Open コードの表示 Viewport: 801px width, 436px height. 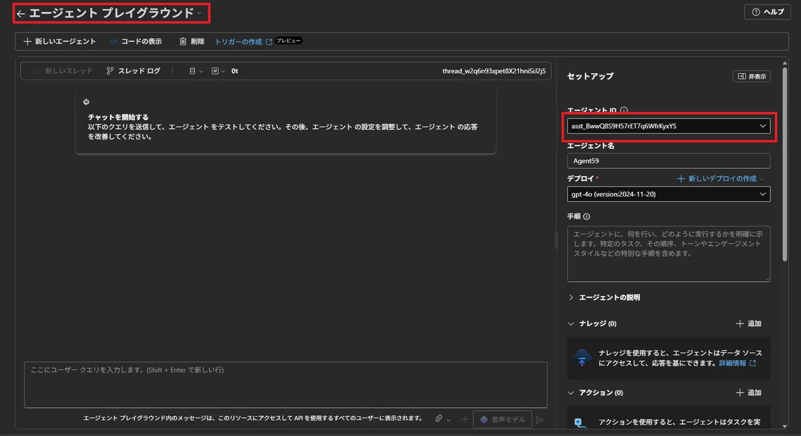[x=136, y=41]
